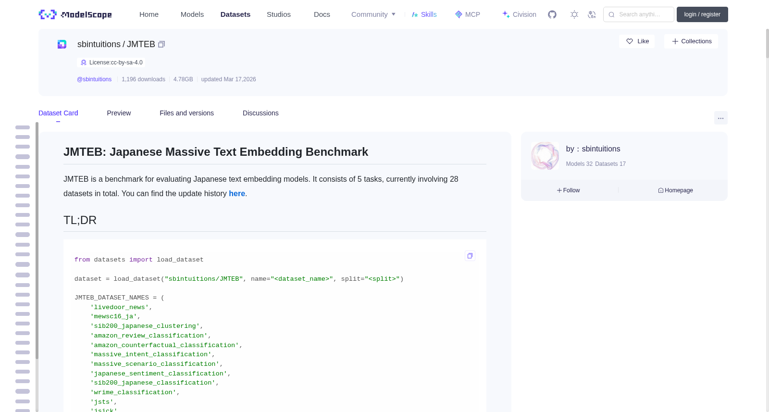Open the @sbintuitions author profile link

point(94,79)
